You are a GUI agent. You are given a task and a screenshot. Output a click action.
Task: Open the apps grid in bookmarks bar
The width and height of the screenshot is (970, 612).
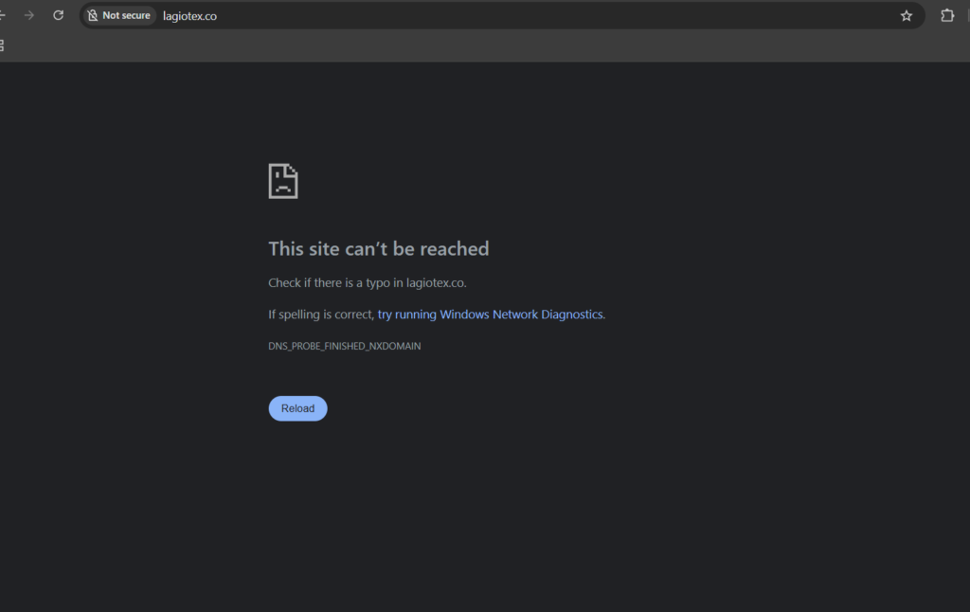(x=2, y=45)
